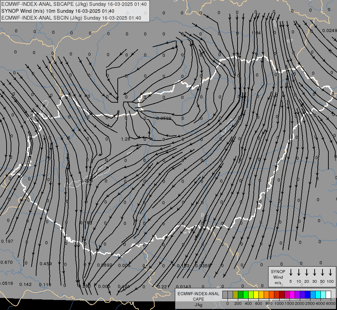Click the 50 m/s wind arrow in legend
The width and height of the screenshot is (337, 310).
click(323, 272)
